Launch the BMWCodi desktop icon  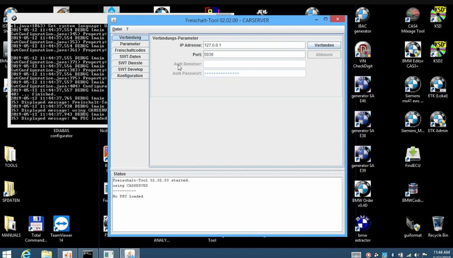pos(412,192)
